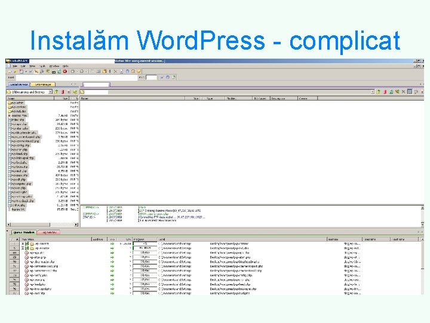430x323 pixels.
Task: Open the File menu
Action: coord(15,66)
